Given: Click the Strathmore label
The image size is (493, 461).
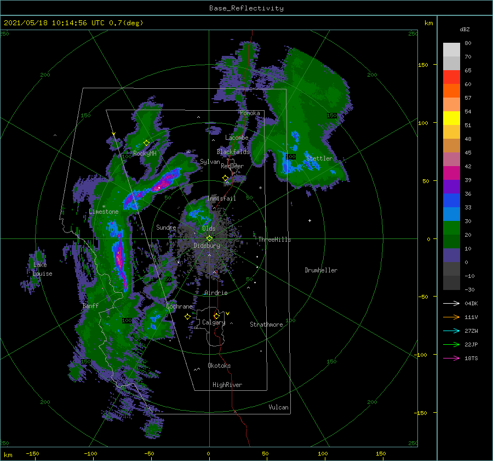Looking at the screenshot, I should pos(266,325).
